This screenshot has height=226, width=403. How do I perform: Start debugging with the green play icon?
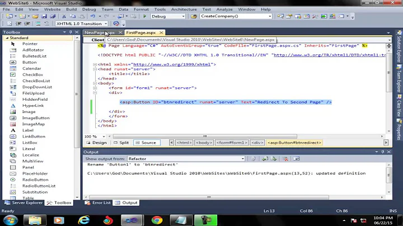point(144,16)
